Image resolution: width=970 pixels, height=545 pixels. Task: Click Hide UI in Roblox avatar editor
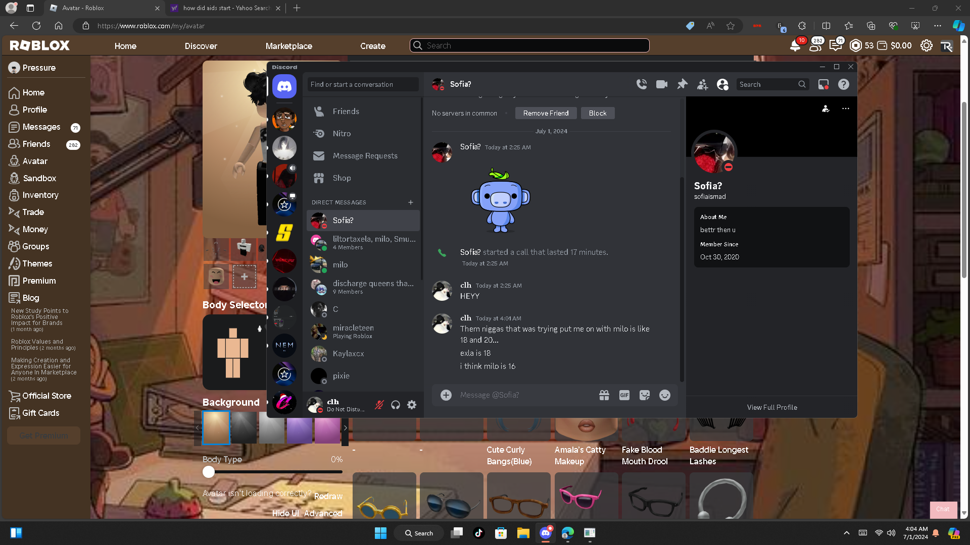pos(286,513)
